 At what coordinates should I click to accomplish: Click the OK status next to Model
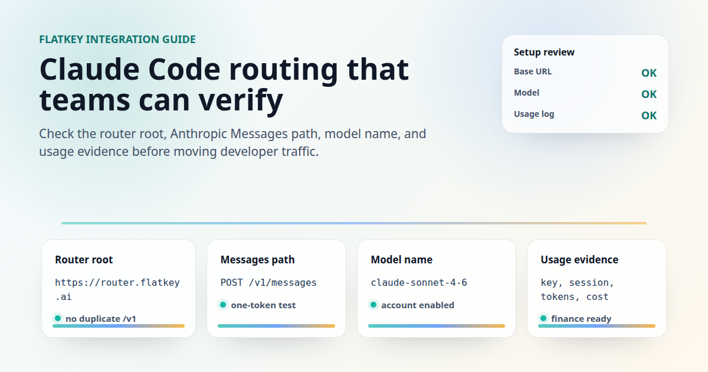pyautogui.click(x=649, y=94)
